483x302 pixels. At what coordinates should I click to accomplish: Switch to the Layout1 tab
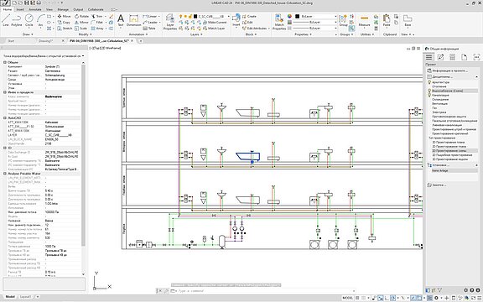tap(25, 297)
